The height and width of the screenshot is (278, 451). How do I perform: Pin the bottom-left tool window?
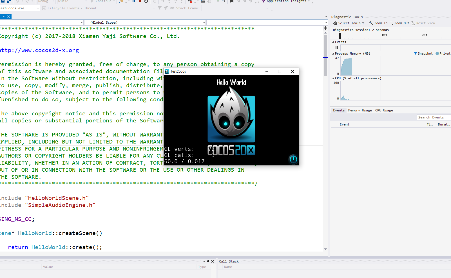(208, 261)
